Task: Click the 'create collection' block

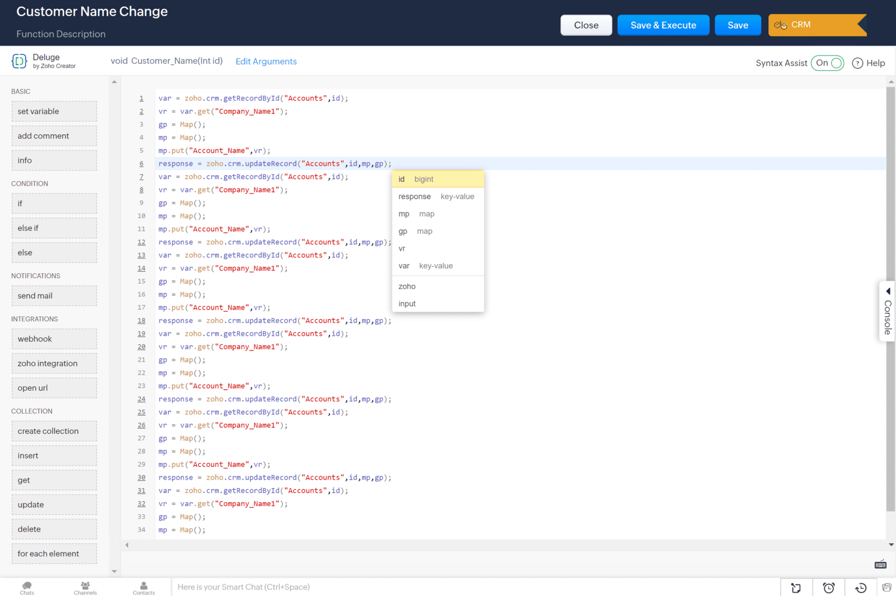Action: pos(54,431)
